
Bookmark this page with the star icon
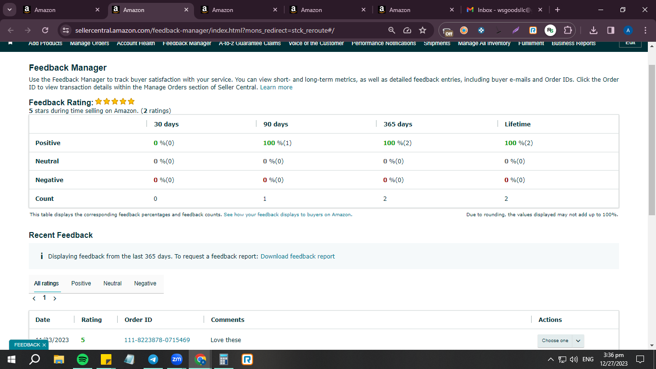pyautogui.click(x=423, y=30)
